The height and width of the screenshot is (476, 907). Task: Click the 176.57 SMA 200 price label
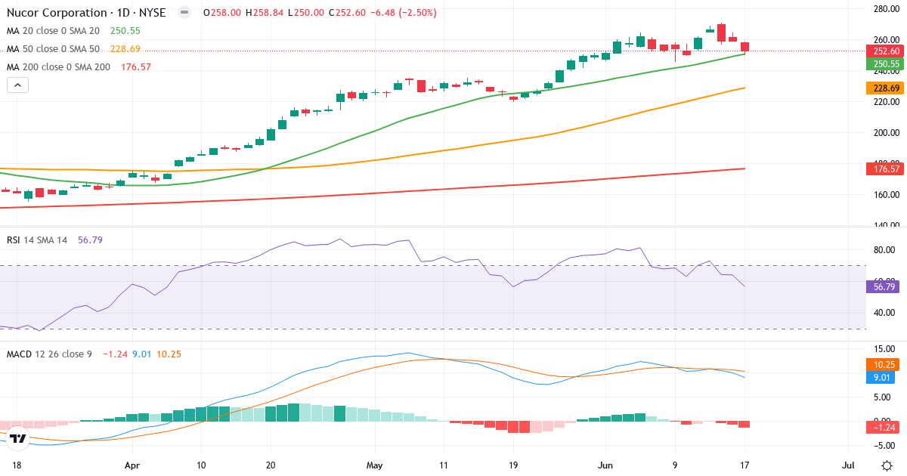(886, 169)
